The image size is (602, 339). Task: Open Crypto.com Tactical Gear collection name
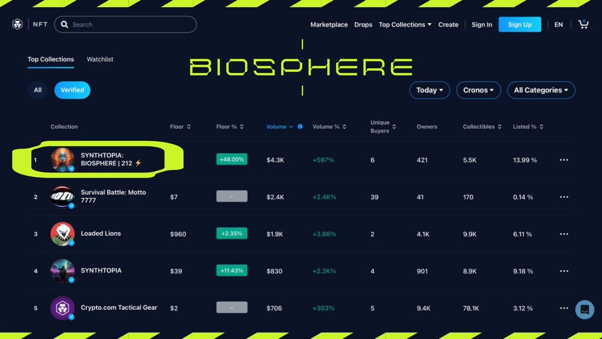pyautogui.click(x=119, y=307)
